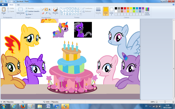This screenshot has height=109, width=175.
Task: Open Word from the taskbar
Action: (x=48, y=106)
